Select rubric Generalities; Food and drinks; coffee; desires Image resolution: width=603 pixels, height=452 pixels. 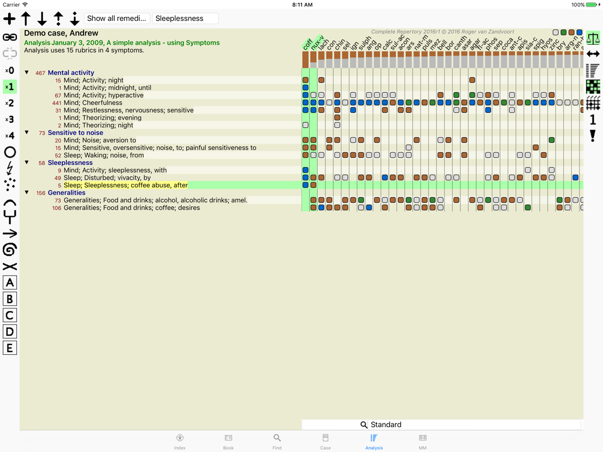(x=132, y=207)
